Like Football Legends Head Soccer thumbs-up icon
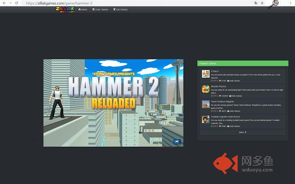 click(x=212, y=126)
